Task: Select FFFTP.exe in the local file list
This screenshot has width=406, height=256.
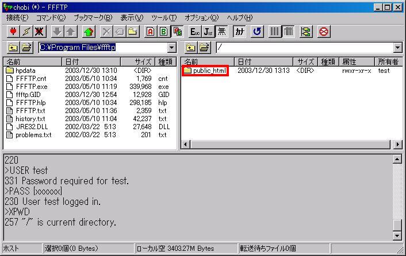Action: [x=32, y=87]
